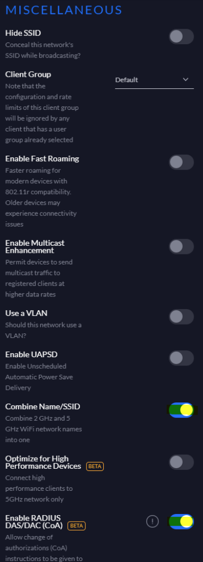Click the chevron arrow of Client Group selector
The image size is (203, 562).
tap(185, 79)
